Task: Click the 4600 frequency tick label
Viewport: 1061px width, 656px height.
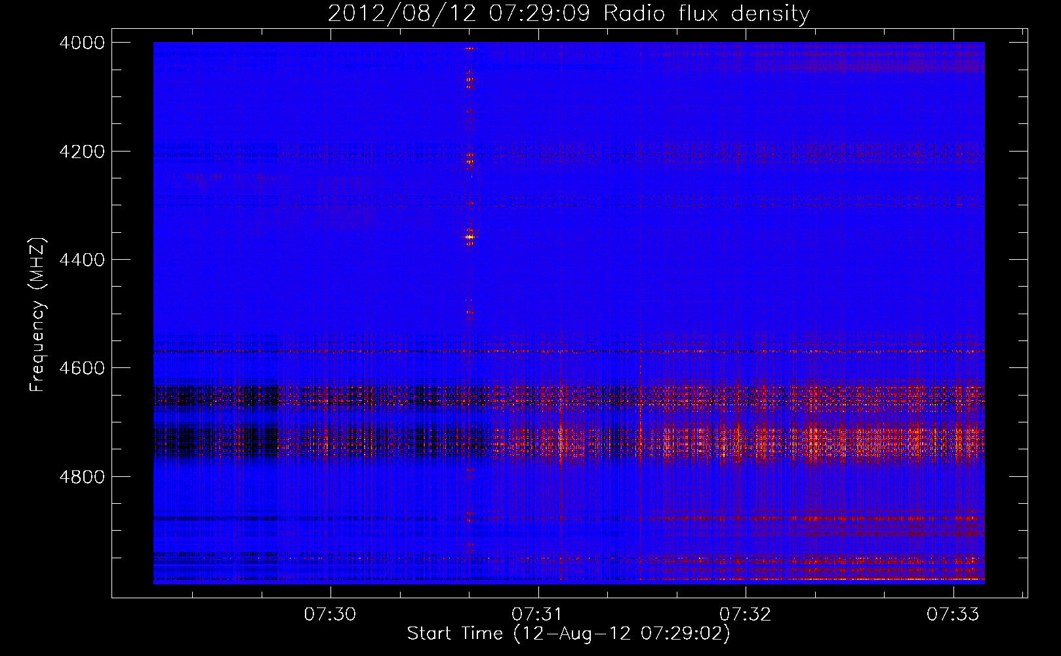Action: point(82,368)
